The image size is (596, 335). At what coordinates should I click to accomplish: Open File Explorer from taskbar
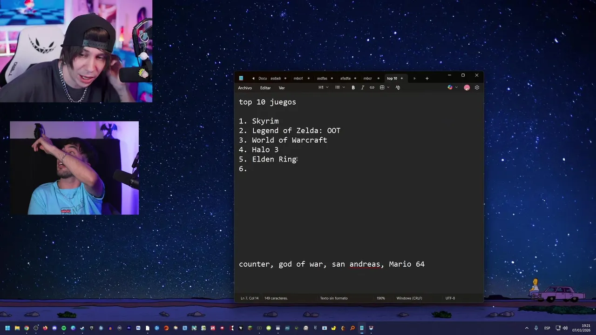tap(17, 328)
